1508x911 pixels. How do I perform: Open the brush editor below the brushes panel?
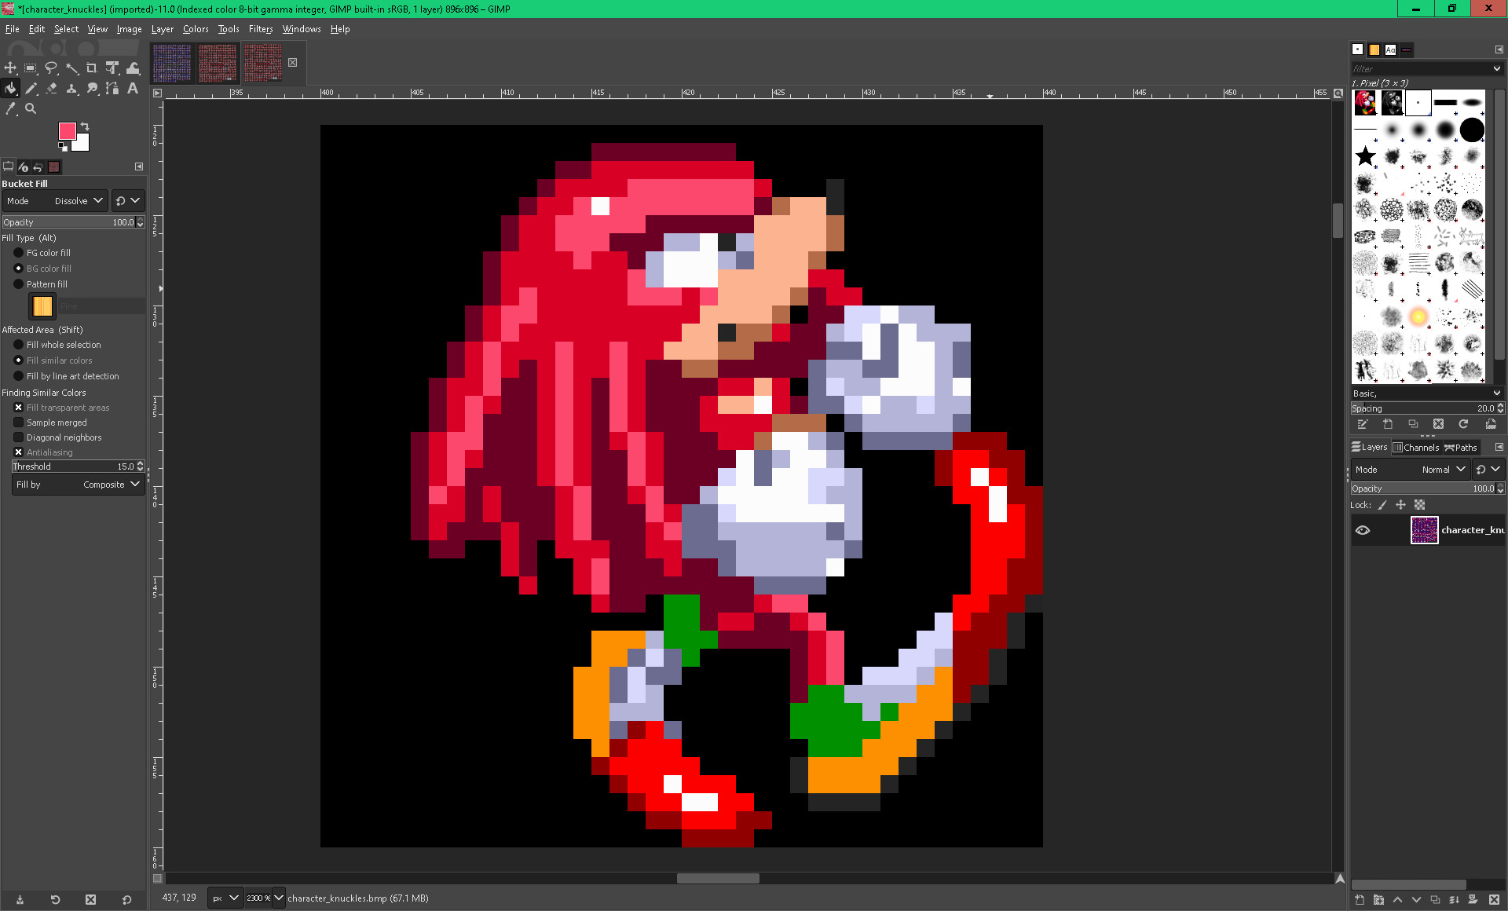coord(1363,424)
